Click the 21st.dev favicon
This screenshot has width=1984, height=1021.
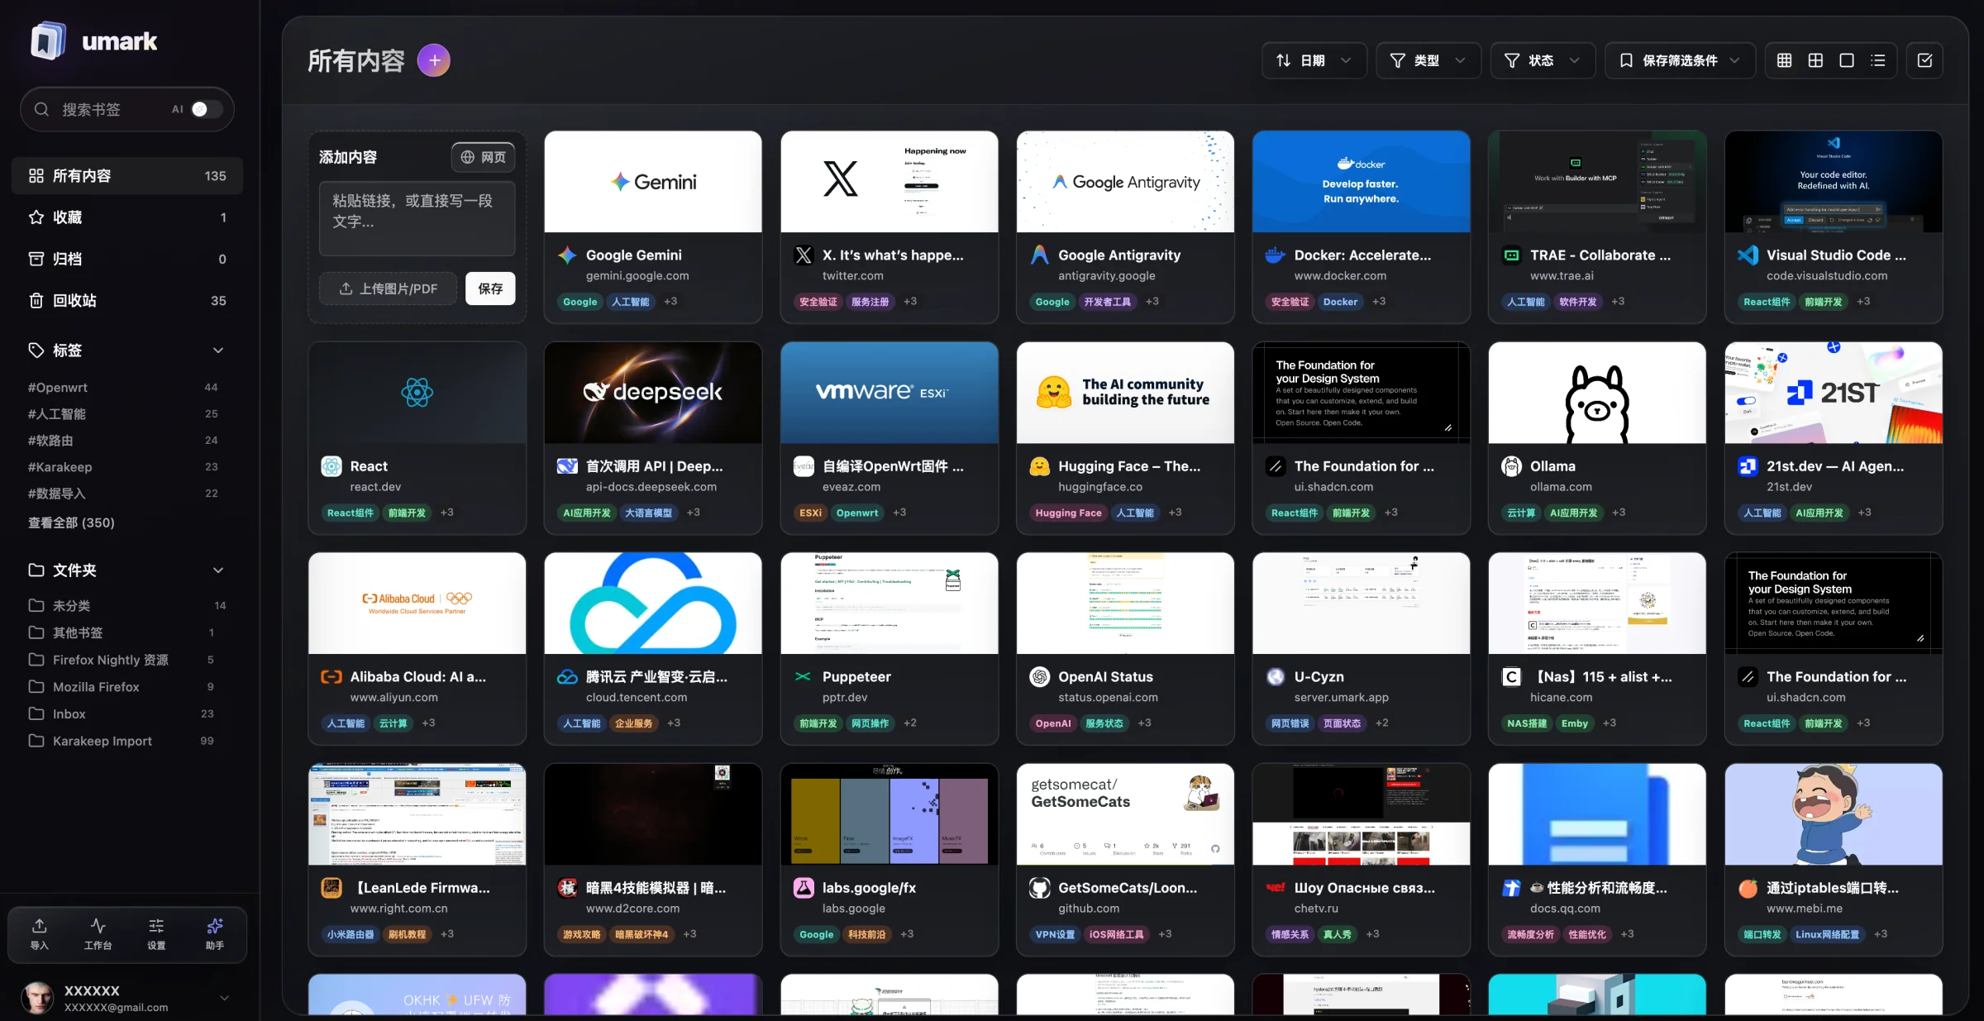(1748, 466)
